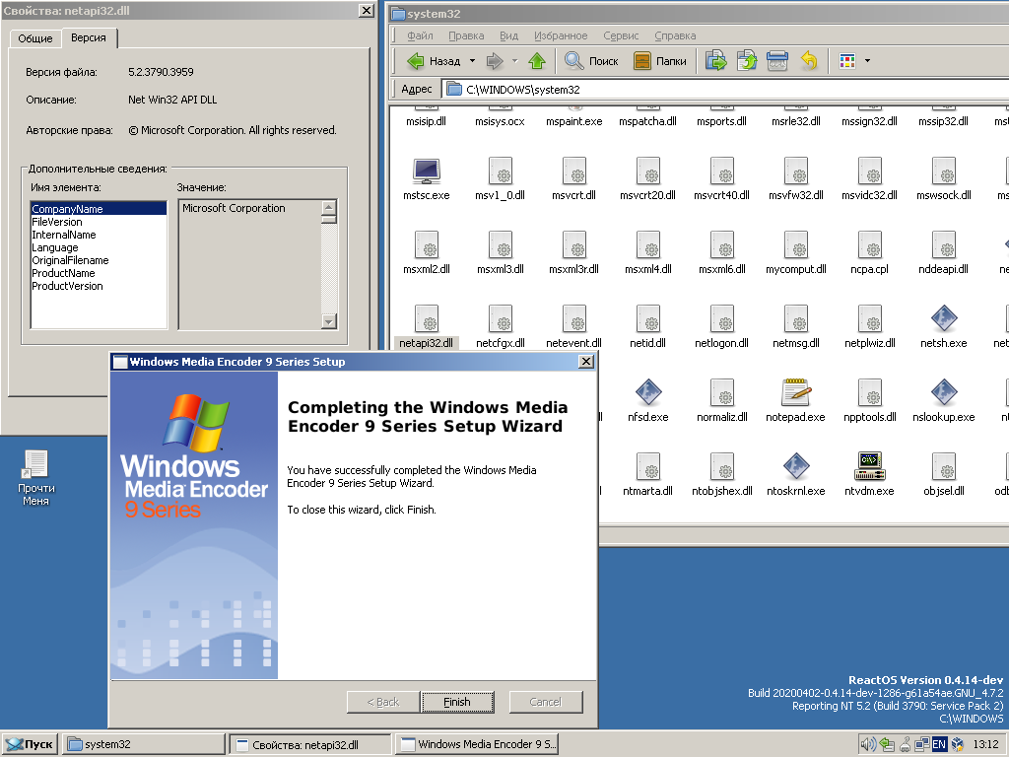Close the netapi32.dll properties dialog
This screenshot has width=1009, height=757.
pyautogui.click(x=366, y=10)
